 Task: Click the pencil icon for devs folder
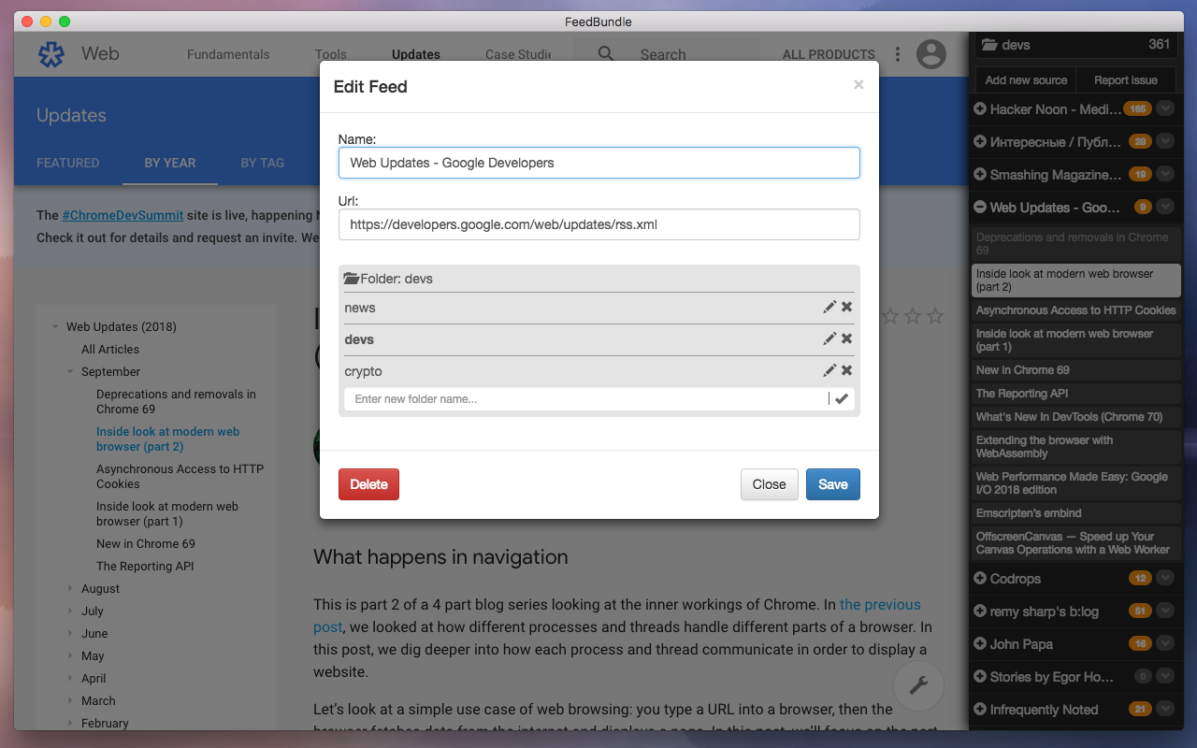click(x=829, y=339)
